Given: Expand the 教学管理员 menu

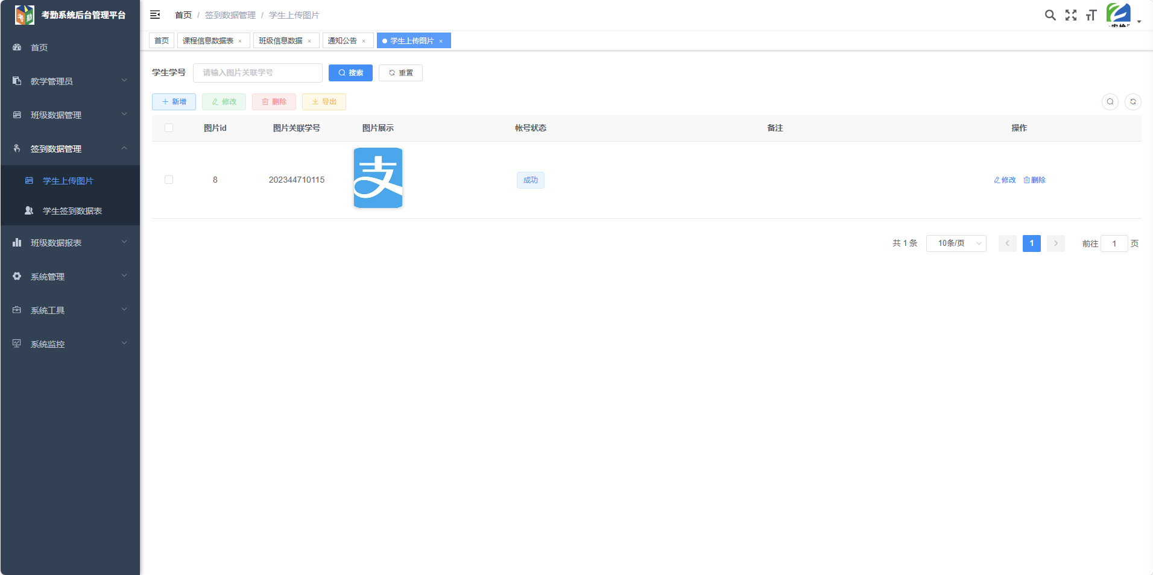Looking at the screenshot, I should point(124,80).
